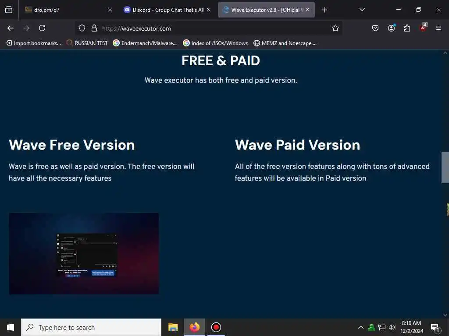
Task: Open the RUSSIAN TEST bookmark
Action: [x=87, y=43]
